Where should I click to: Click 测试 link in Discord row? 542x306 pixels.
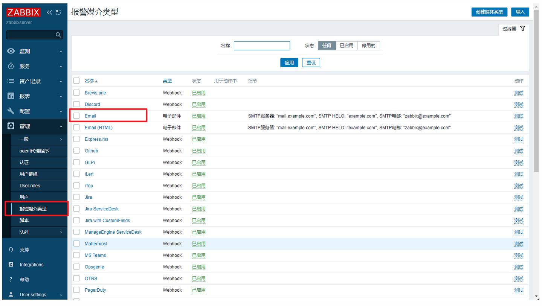pos(519,105)
